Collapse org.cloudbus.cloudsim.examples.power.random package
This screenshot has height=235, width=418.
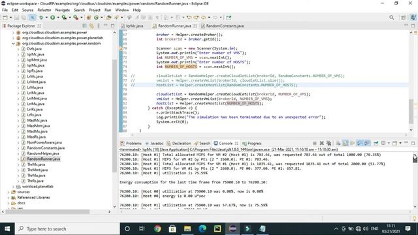13,44
